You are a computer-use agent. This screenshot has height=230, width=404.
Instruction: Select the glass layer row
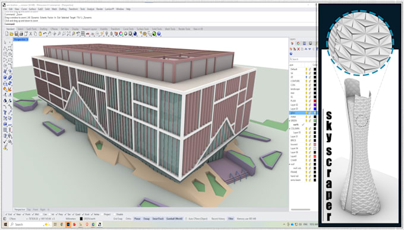pos(303,113)
